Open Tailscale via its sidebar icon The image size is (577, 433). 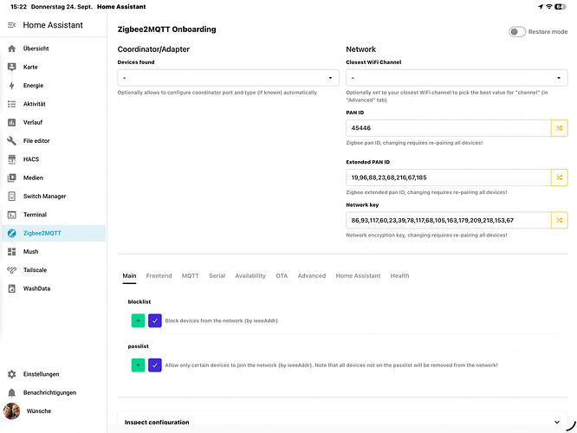click(12, 270)
